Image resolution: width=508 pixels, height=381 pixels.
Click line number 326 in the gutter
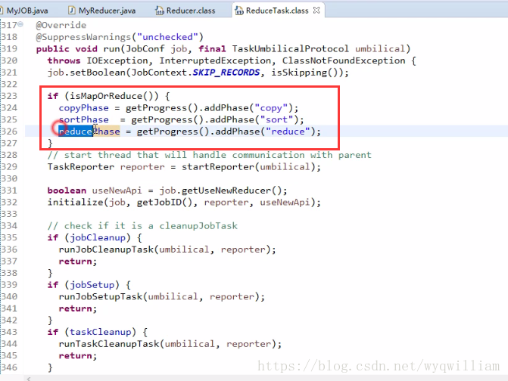[x=9, y=132]
